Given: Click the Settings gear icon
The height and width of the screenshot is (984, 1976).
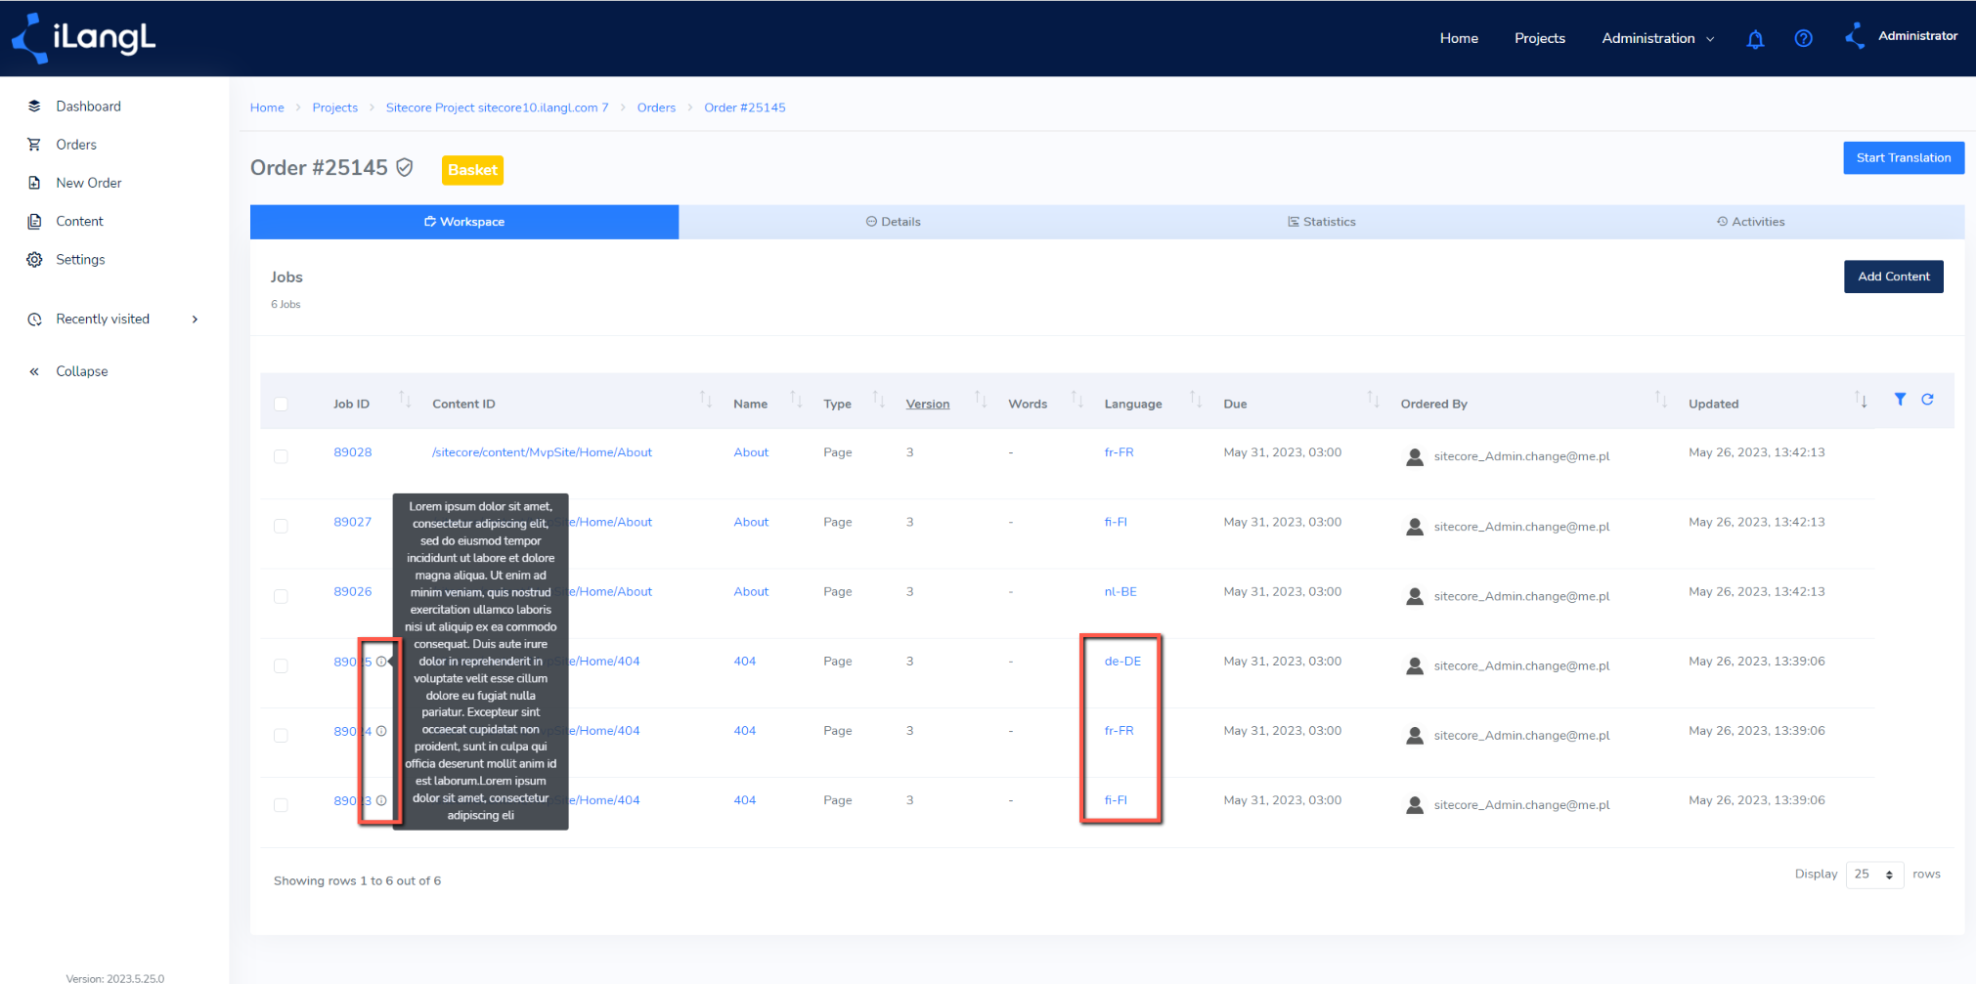Looking at the screenshot, I should click(x=34, y=259).
